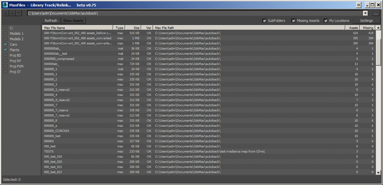Screen dimensions: 383x185
Task: Sort by Missing column header
Action: click(368, 28)
